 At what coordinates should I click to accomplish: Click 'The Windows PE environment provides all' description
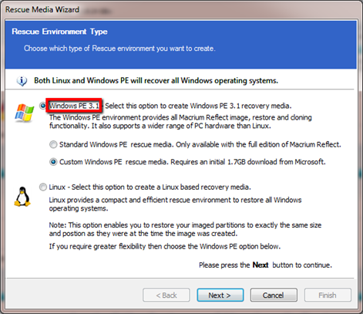coord(180,122)
